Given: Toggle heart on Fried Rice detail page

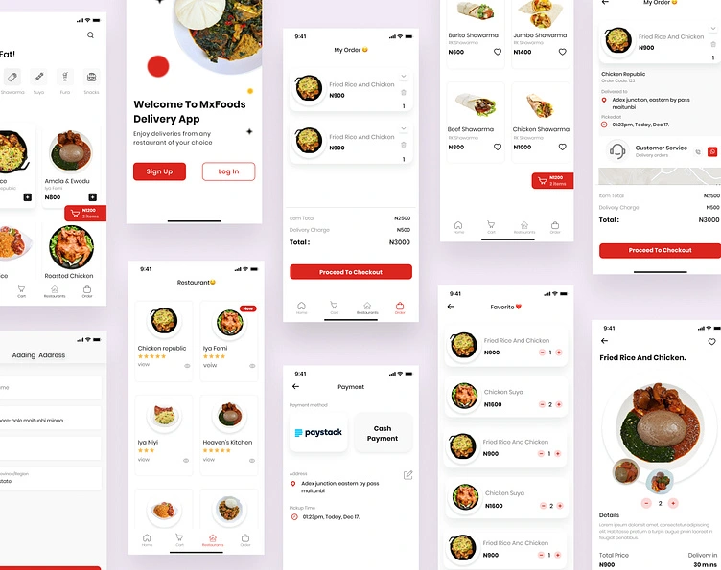Looking at the screenshot, I should (711, 341).
